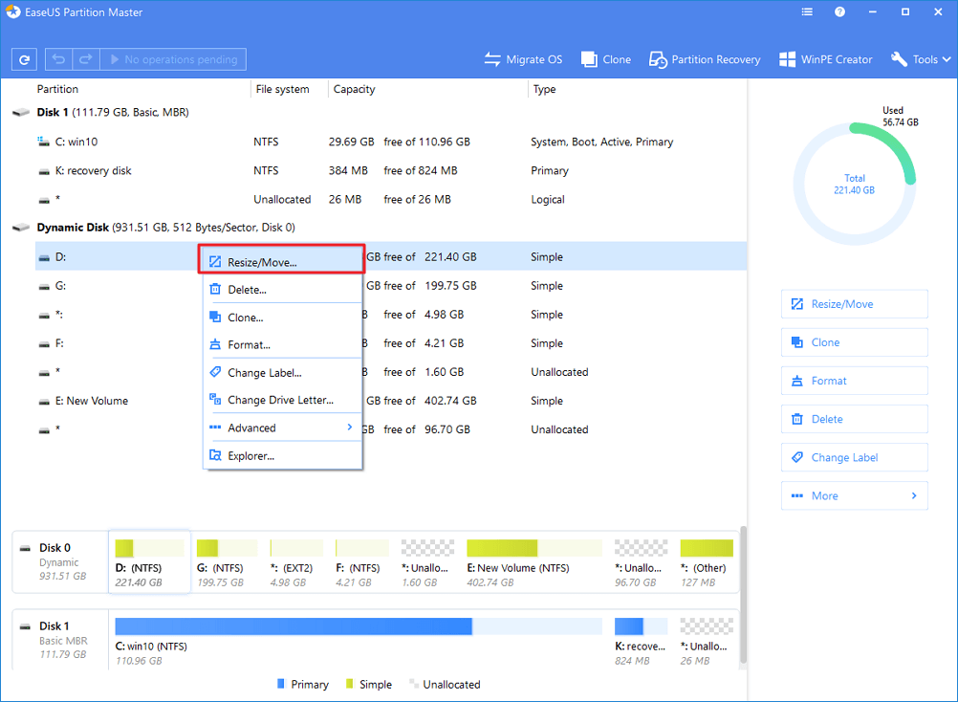Screen dimensions: 958x702
Task: Select K: recovery block in Disk 1 map
Action: [x=641, y=642]
